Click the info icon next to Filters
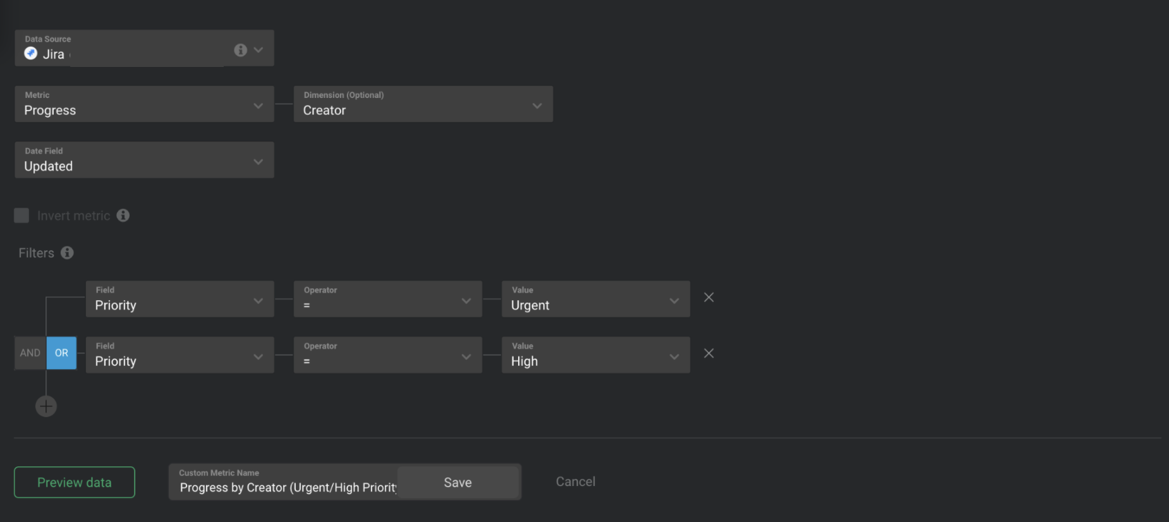Viewport: 1169px width, 522px height. click(x=67, y=253)
